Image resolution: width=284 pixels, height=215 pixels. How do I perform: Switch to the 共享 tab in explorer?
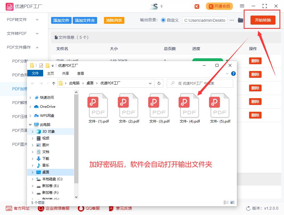(65, 73)
